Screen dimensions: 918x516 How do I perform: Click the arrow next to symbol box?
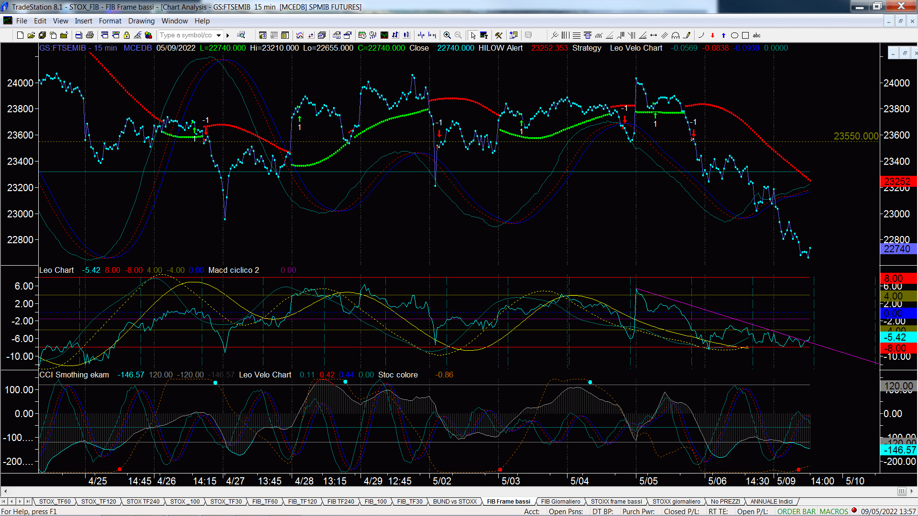coord(228,35)
